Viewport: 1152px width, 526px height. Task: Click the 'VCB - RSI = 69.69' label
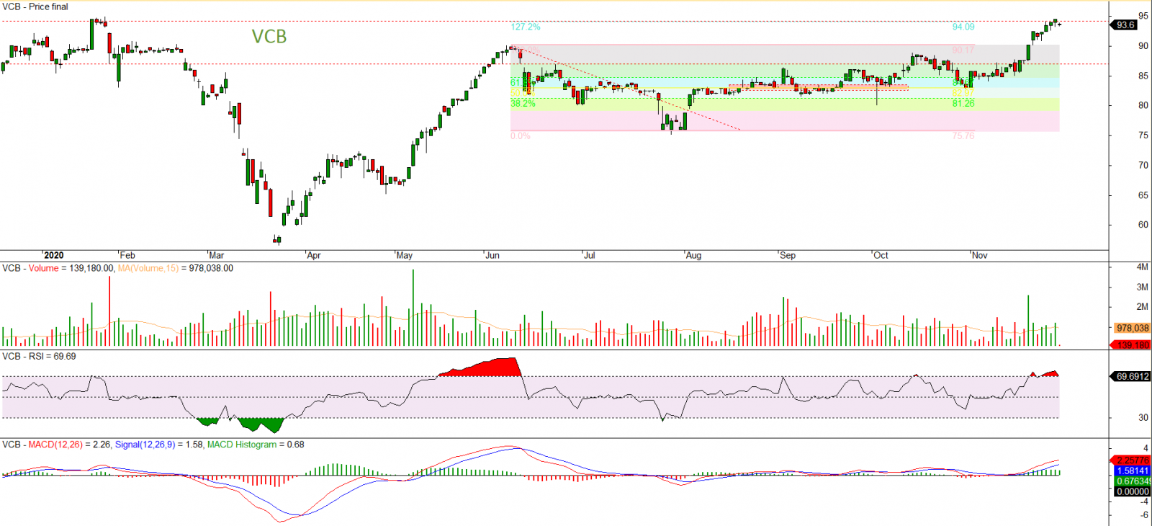click(39, 357)
